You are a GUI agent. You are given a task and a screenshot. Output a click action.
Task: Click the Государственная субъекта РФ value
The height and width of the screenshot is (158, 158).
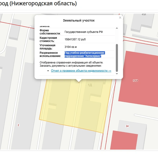pos(84,32)
